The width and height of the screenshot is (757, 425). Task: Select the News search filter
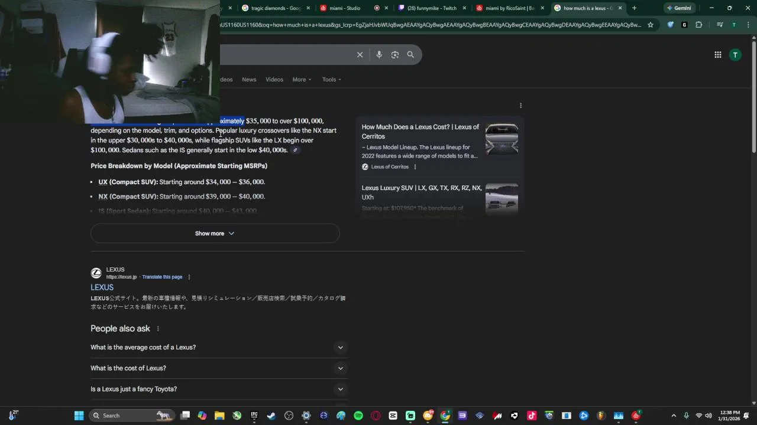pos(249,80)
